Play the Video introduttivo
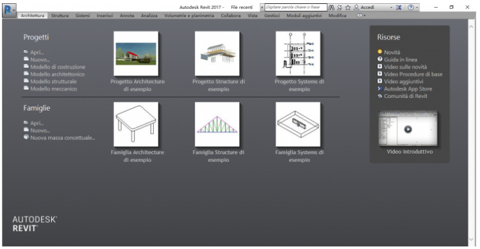480x249 pixels. tap(408, 129)
